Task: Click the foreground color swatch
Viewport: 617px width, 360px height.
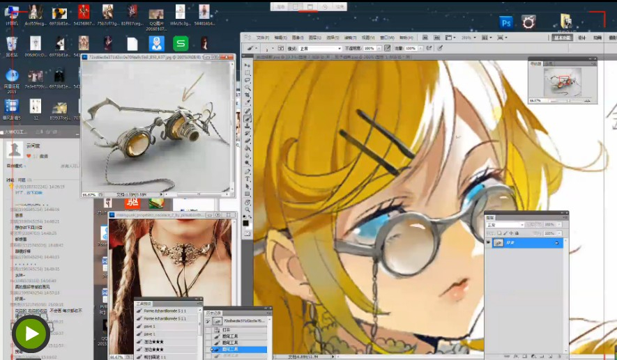Action: pos(245,223)
